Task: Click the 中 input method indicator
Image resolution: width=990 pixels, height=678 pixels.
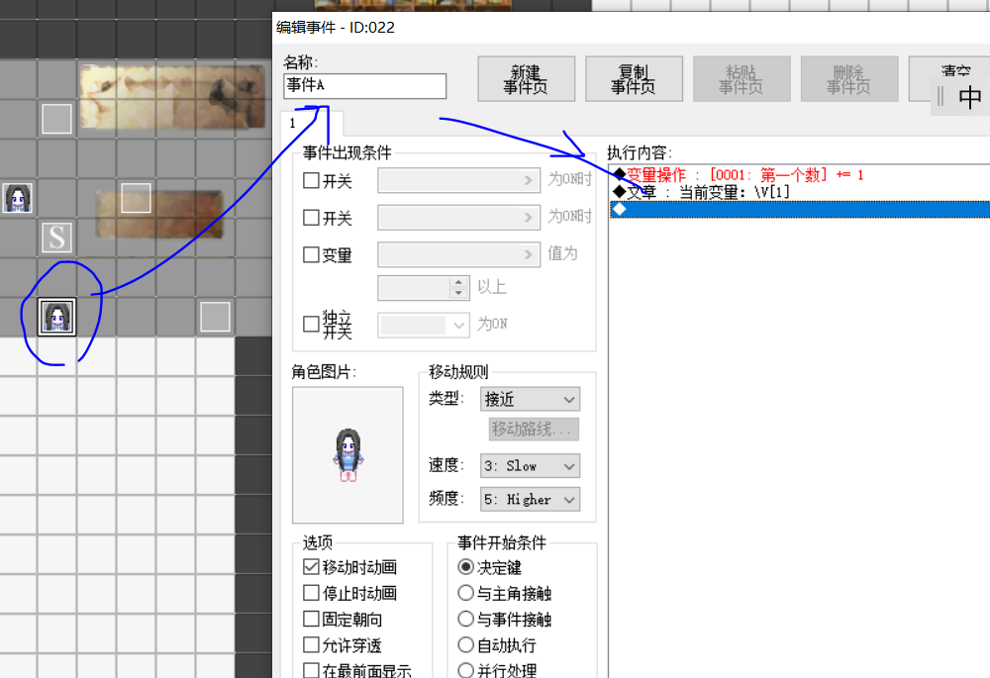Action: (x=969, y=97)
